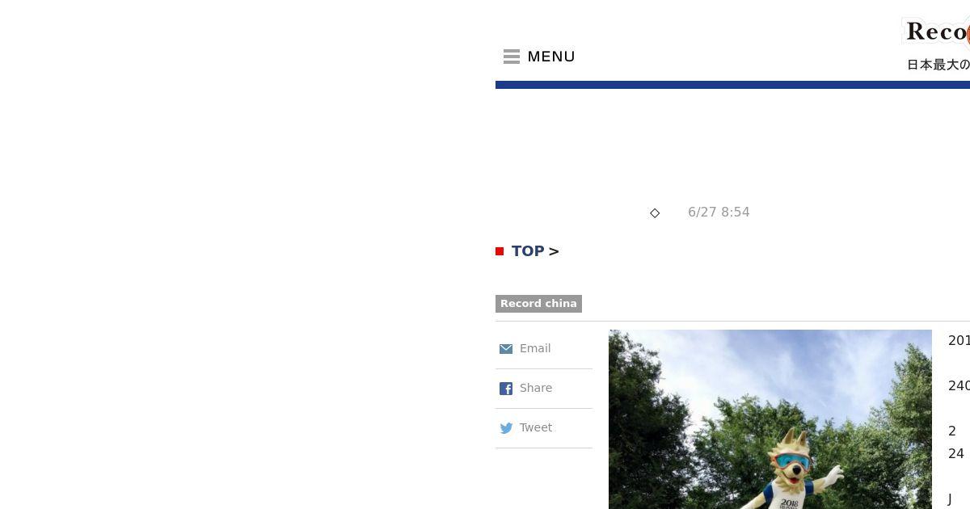This screenshot has width=970, height=509.
Task: Click the Tweet text label
Action: [x=536, y=427]
